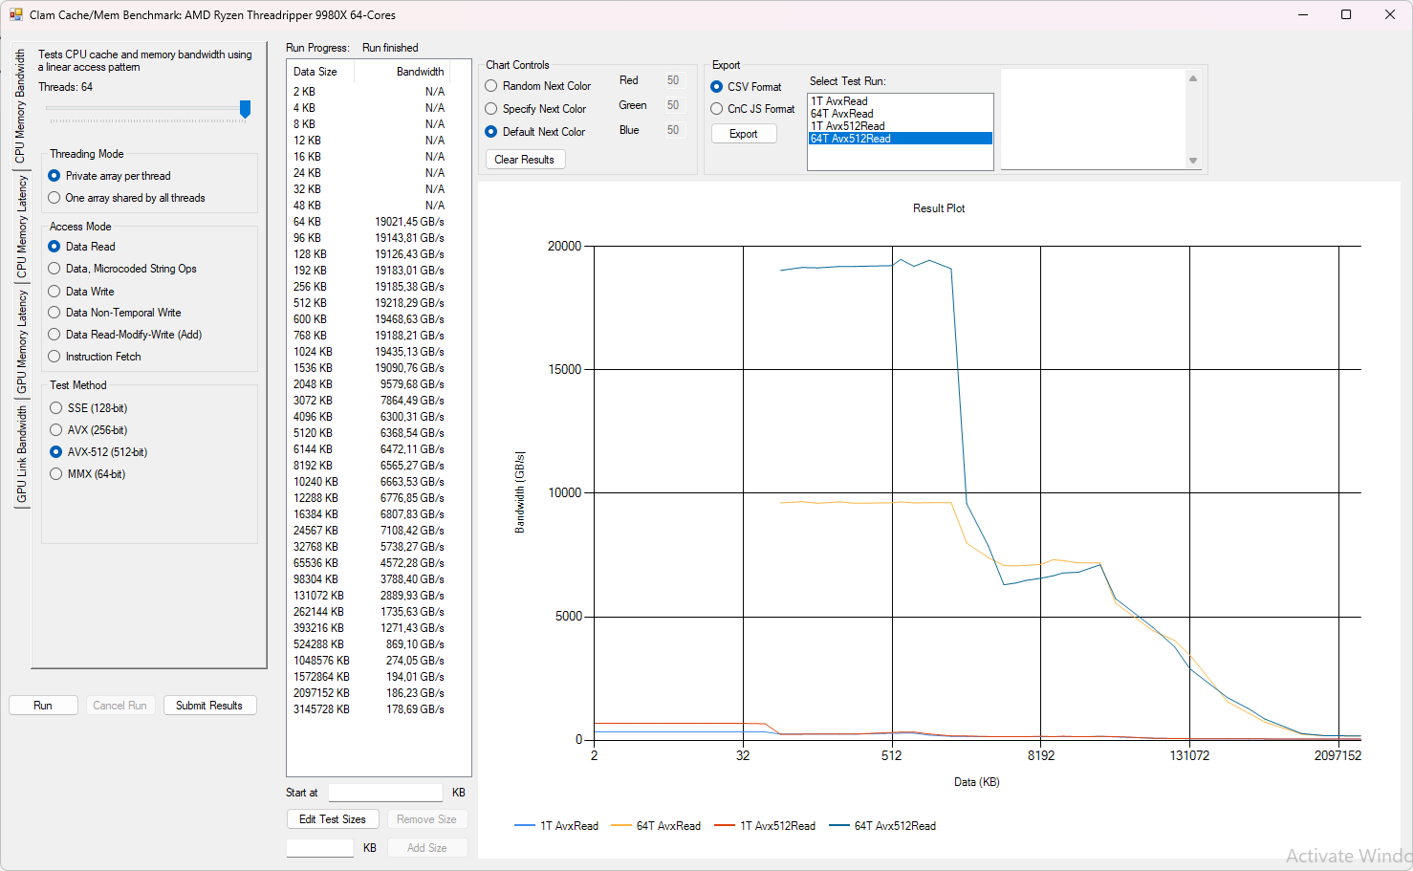Select 64T Avx512Read test run
Screen dimensions: 1413x871
click(x=901, y=139)
